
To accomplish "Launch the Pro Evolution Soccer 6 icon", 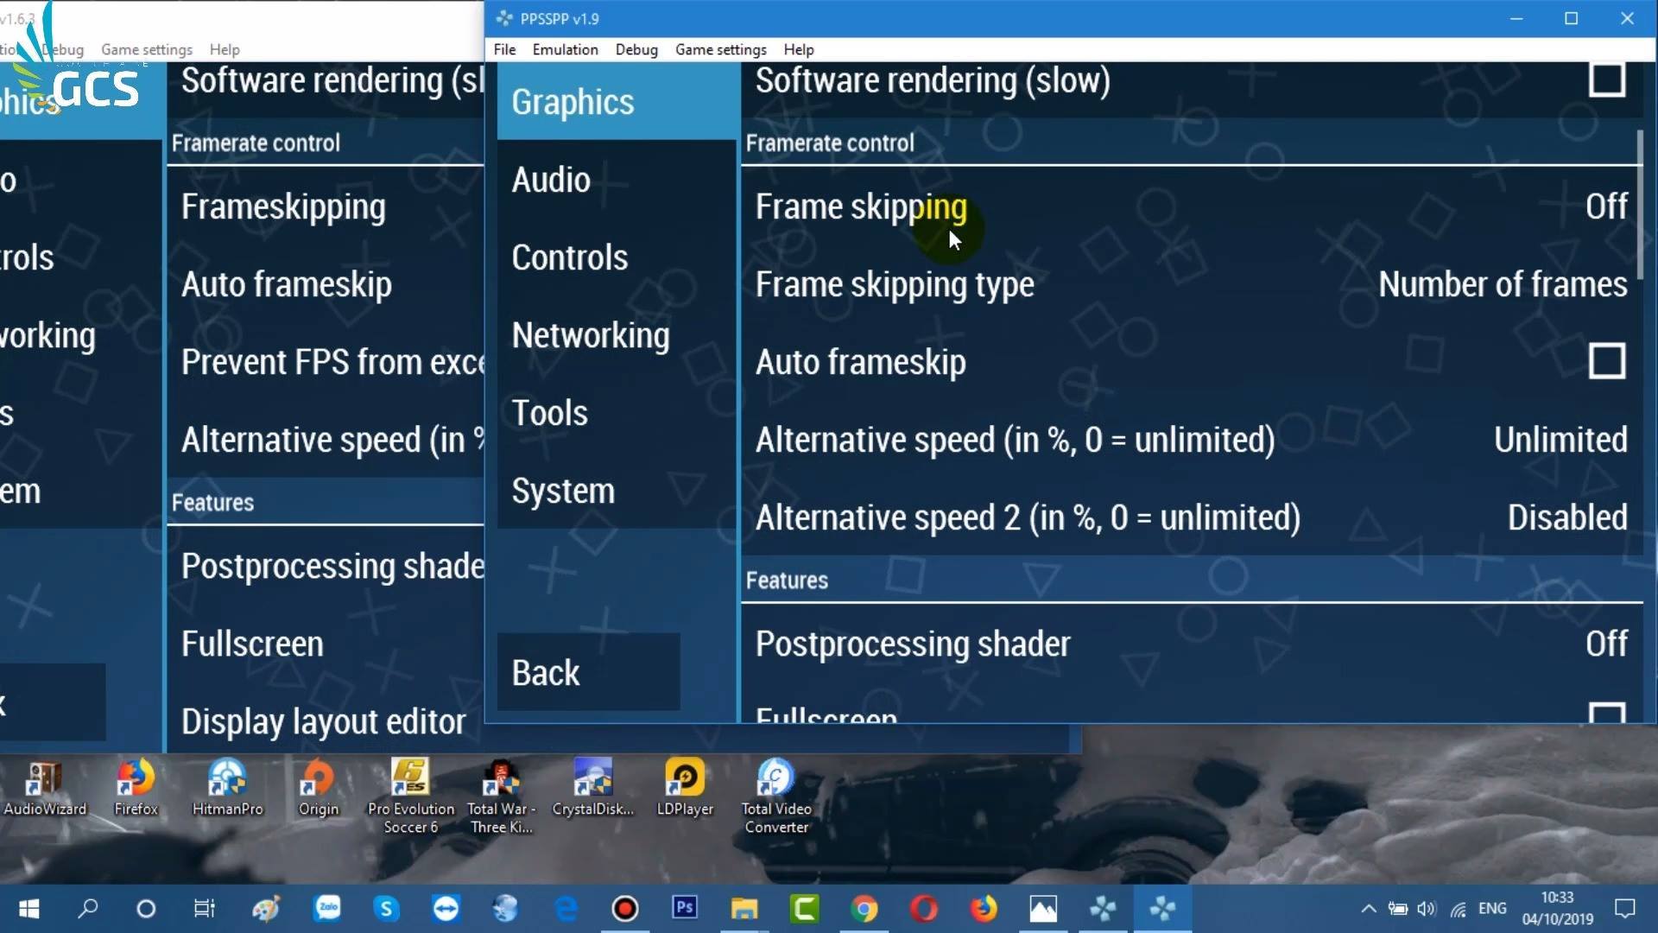I will (410, 797).
